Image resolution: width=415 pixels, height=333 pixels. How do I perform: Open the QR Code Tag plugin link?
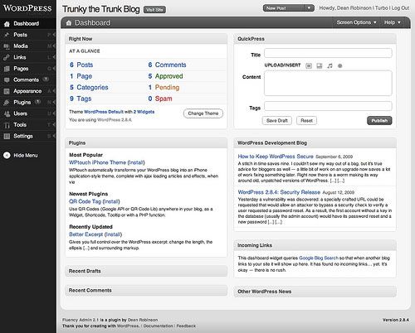[85, 201]
